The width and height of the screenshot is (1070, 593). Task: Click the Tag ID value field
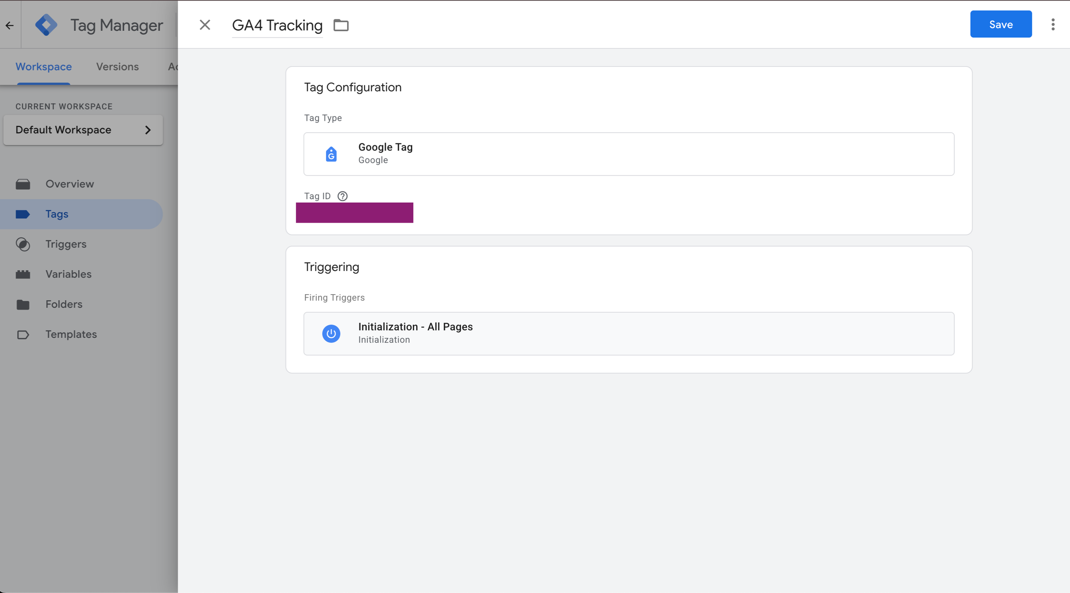click(354, 213)
